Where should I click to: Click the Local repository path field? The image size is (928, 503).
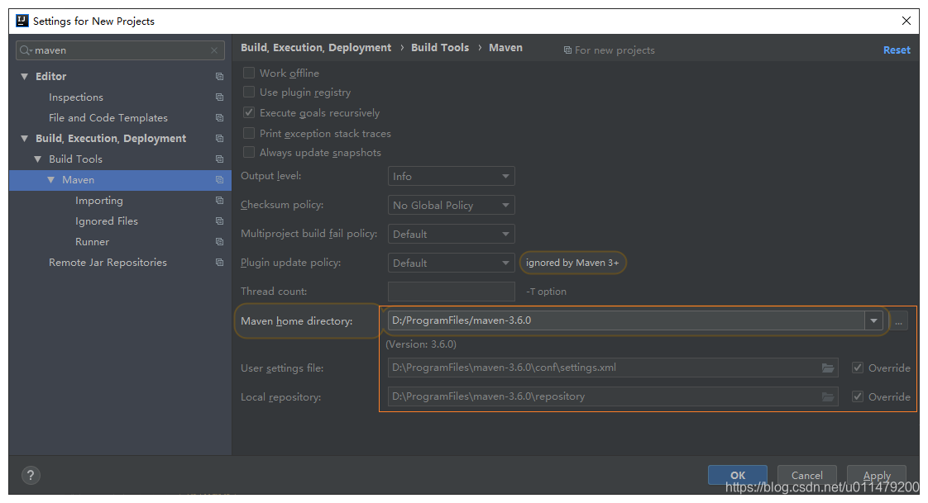click(x=613, y=396)
